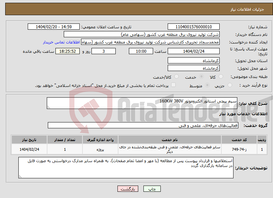This screenshot has width=273, height=198.
Task: Click the استان محل تحویل field کرمانشاه
Action: point(193,60)
